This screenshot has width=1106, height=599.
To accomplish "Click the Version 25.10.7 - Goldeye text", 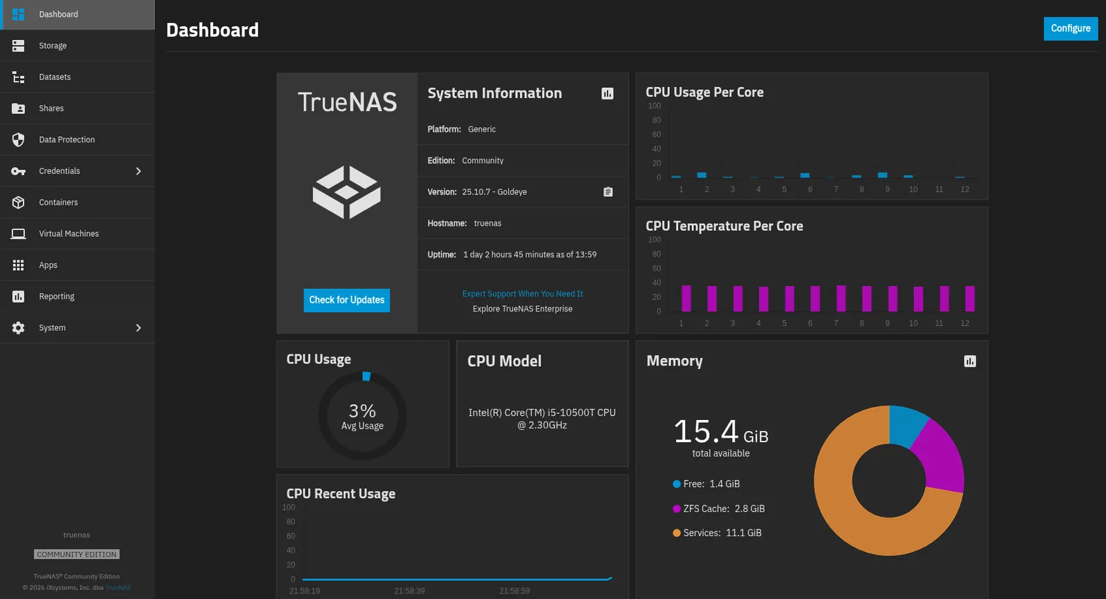I will click(477, 192).
